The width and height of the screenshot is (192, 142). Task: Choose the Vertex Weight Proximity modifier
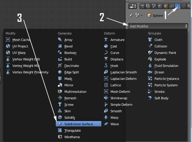coord(30,72)
